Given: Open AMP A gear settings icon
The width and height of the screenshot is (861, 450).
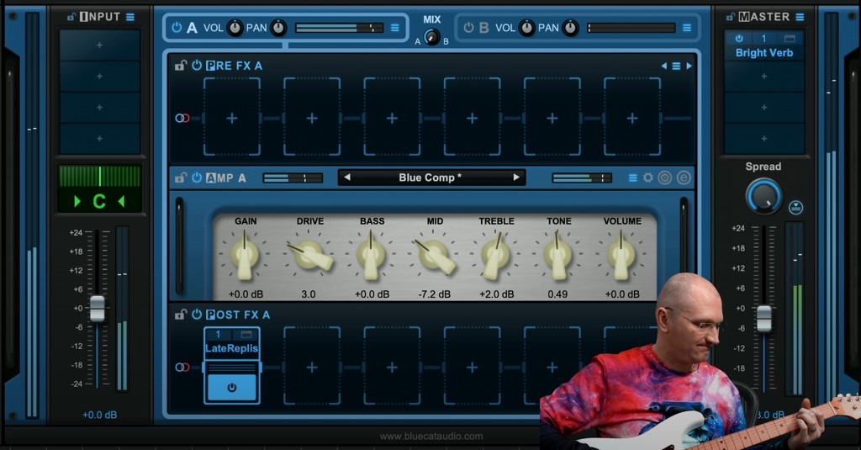Looking at the screenshot, I should [x=648, y=177].
